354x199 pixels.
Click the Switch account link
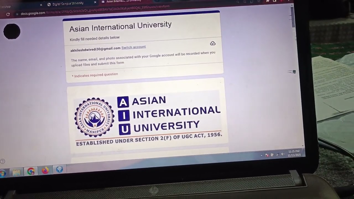134,47
